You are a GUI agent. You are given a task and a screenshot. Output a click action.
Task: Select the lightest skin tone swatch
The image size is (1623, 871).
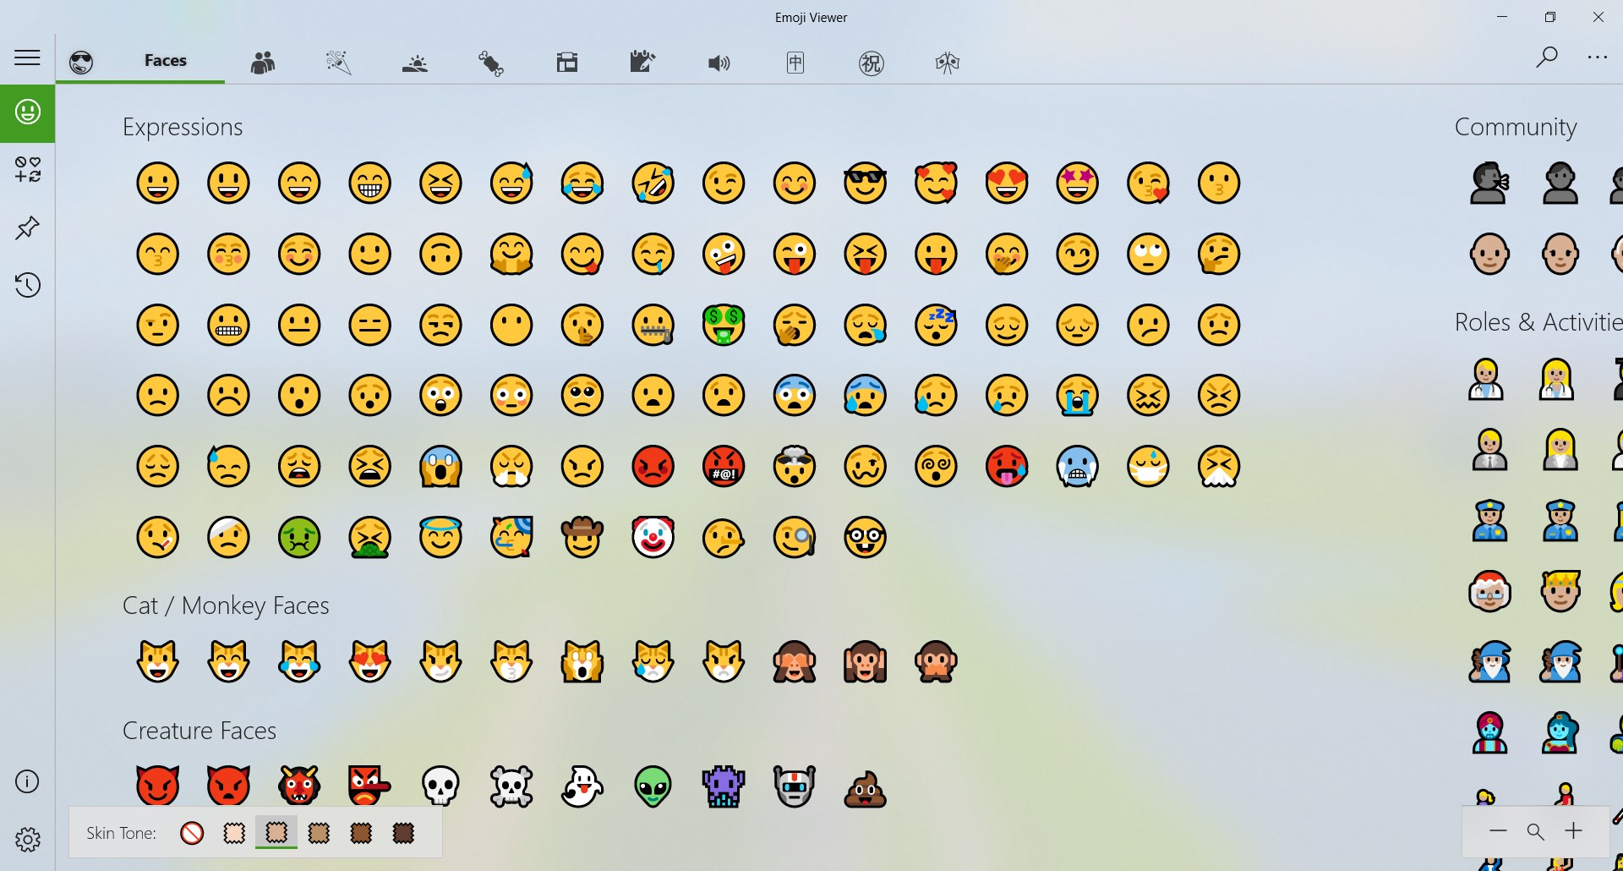pos(234,833)
